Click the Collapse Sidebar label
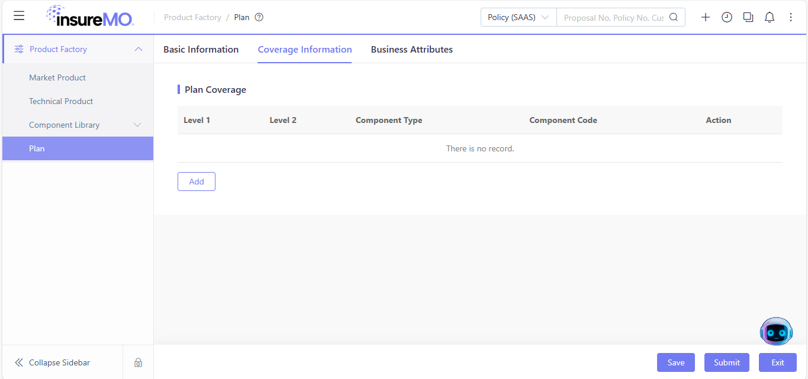The image size is (808, 379). [x=59, y=362]
